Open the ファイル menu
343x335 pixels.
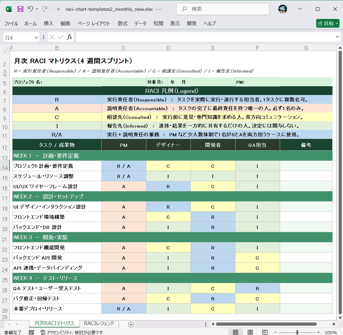[x=11, y=23]
